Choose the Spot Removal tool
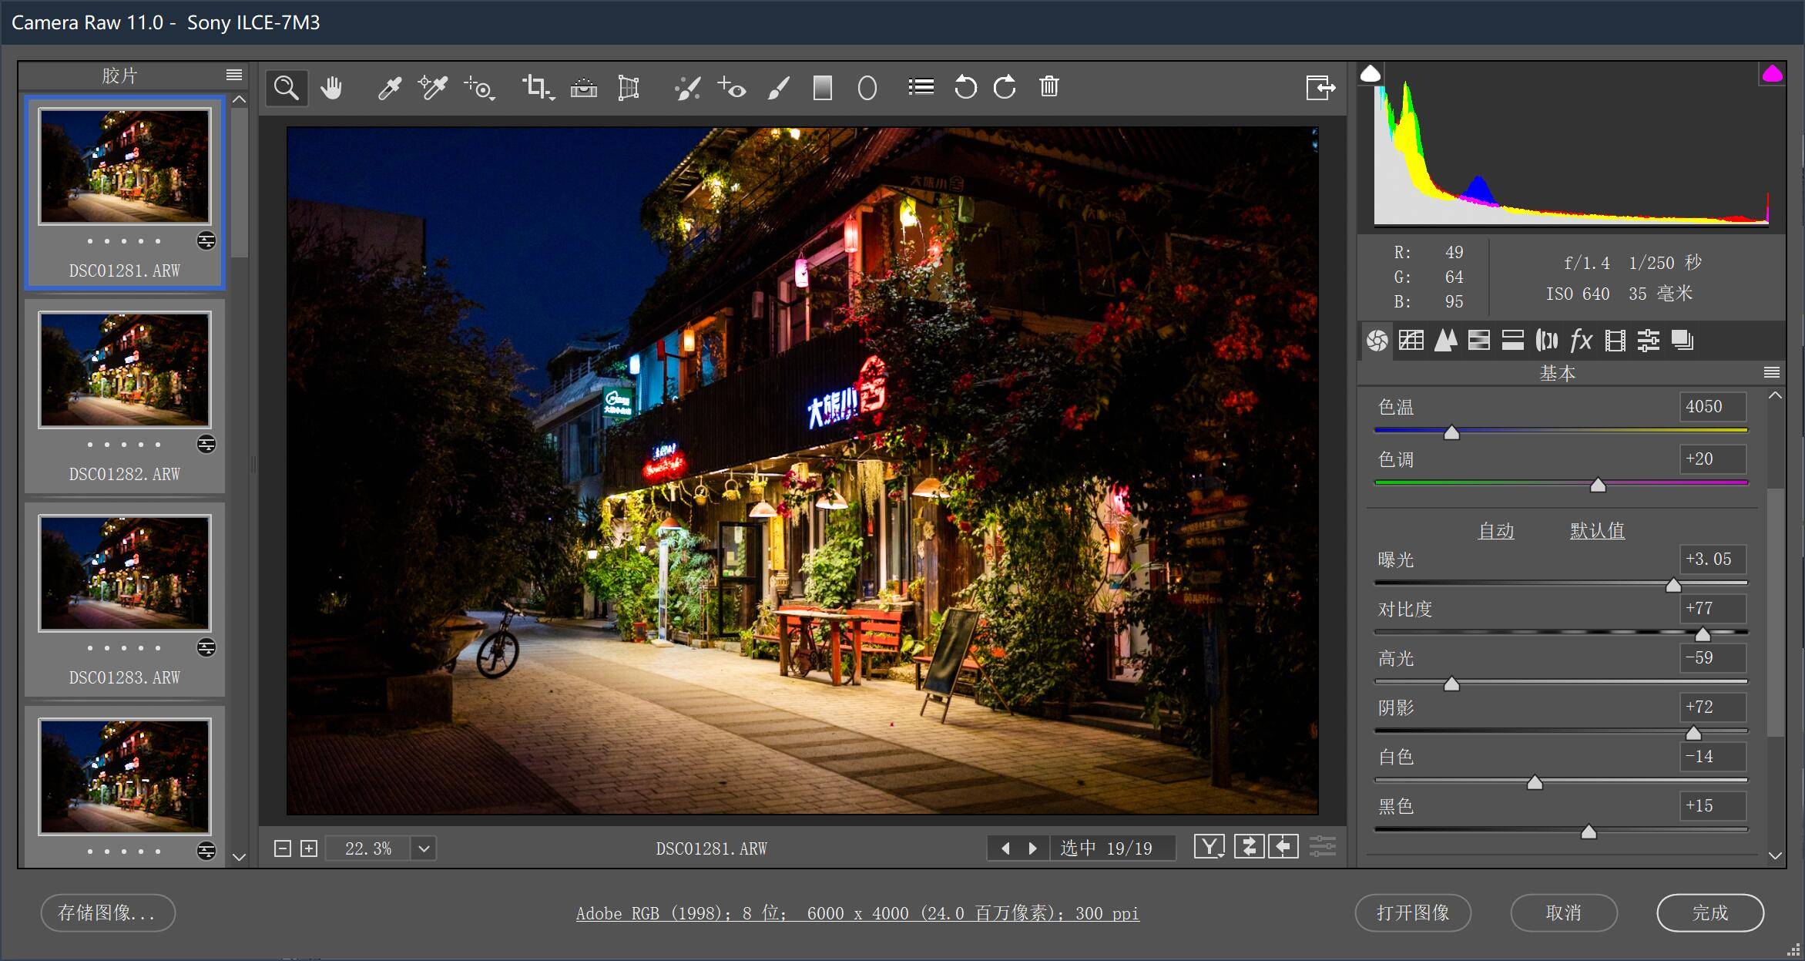 click(x=686, y=88)
